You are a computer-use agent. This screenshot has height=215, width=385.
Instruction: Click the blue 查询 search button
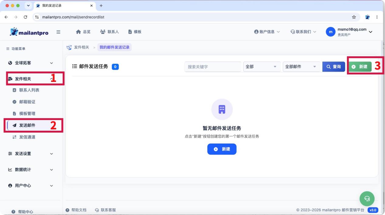(334, 67)
